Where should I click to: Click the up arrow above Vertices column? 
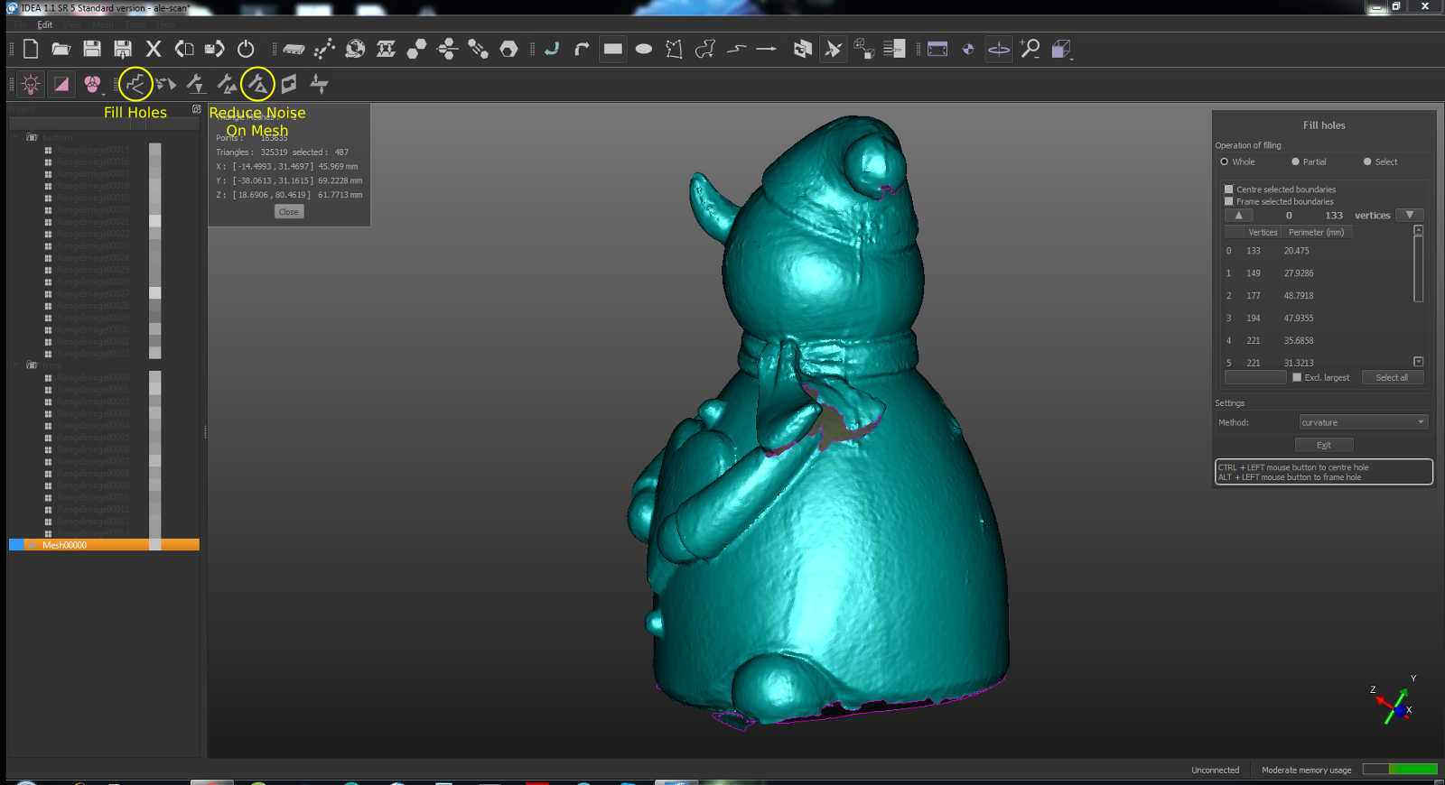pos(1239,215)
